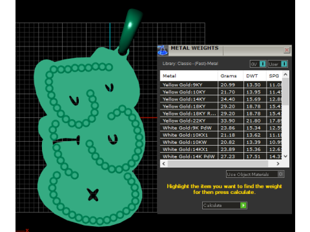This screenshot has width=310, height=232.
Task: Toggle Use Object Materials option
Action: (x=255, y=174)
